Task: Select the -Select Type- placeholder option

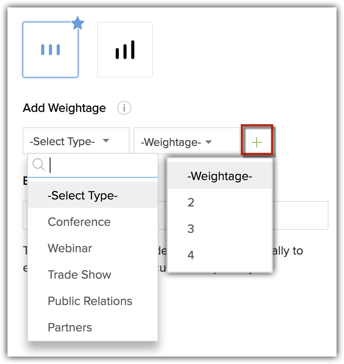Action: coord(83,196)
